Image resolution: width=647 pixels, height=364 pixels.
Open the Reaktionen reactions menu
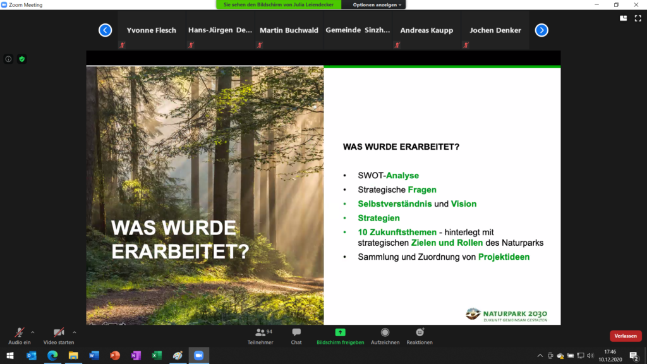[418, 336]
